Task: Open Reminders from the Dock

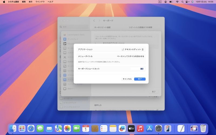Action: 104,129
